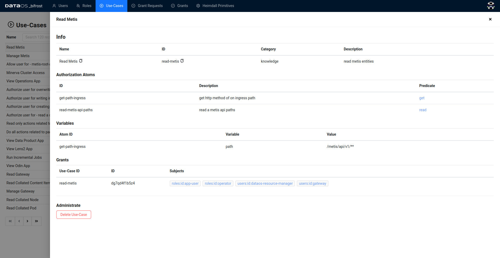Image resolution: width=500 pixels, height=258 pixels.
Task: Copy the Read Metis name value
Action: (81, 61)
